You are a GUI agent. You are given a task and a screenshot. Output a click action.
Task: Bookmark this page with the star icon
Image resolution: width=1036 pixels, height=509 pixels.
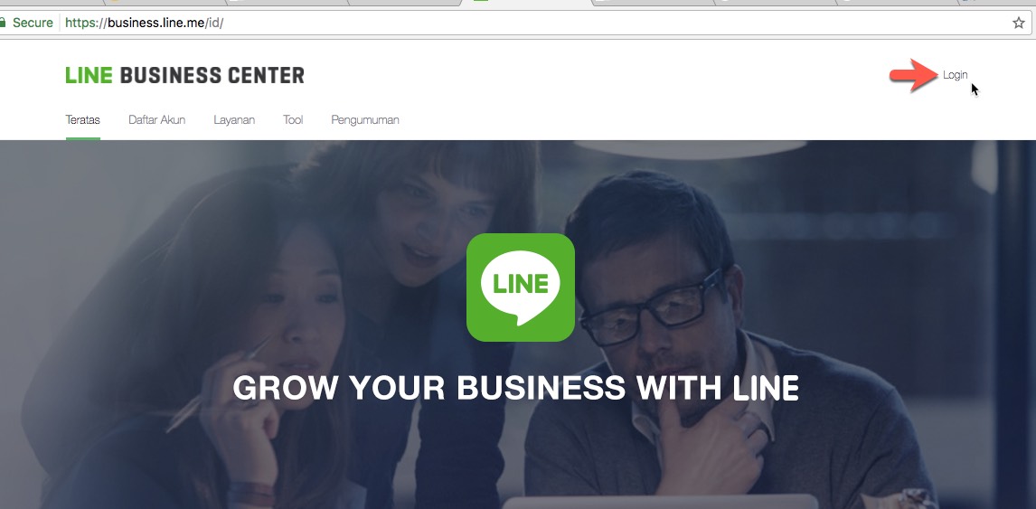[1018, 24]
